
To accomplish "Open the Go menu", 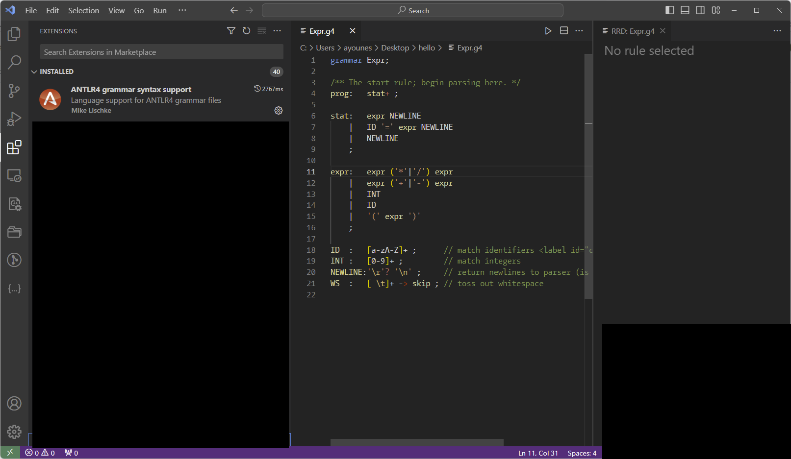I will point(139,10).
